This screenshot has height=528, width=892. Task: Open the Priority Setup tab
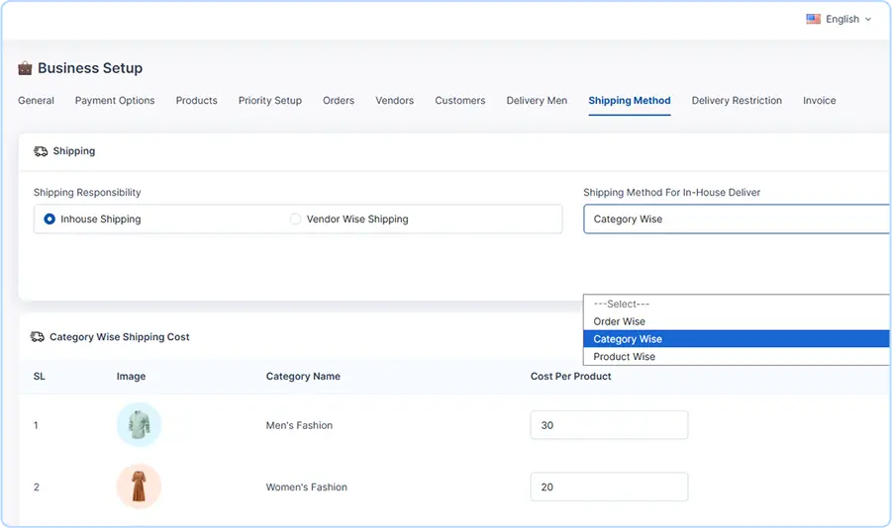[x=270, y=101]
